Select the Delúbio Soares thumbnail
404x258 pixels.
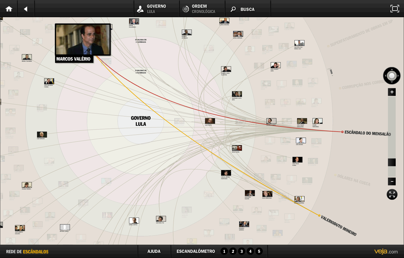pos(271,121)
